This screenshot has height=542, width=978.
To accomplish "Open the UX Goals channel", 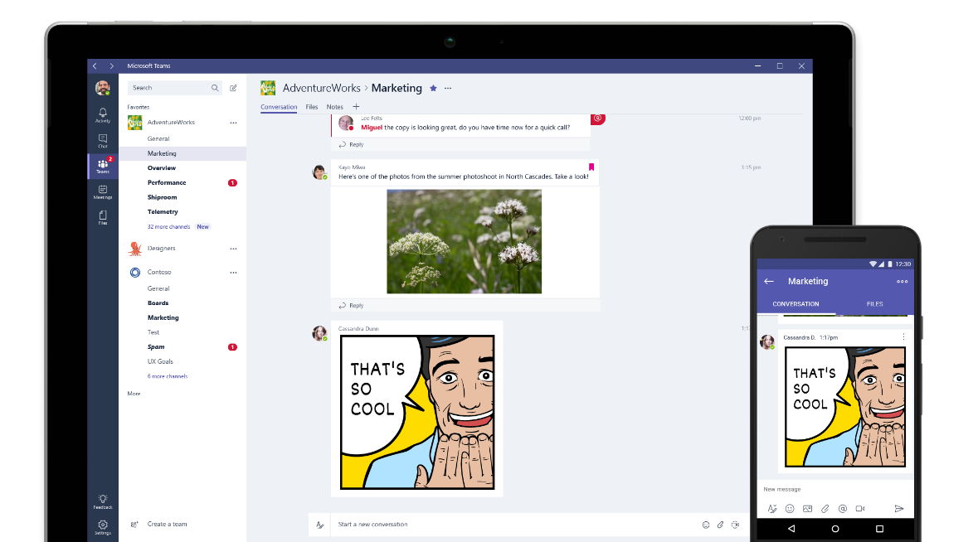I will pos(160,361).
